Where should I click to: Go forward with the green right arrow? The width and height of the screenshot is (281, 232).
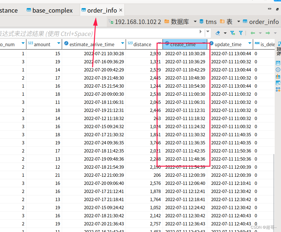pyautogui.click(x=268, y=33)
